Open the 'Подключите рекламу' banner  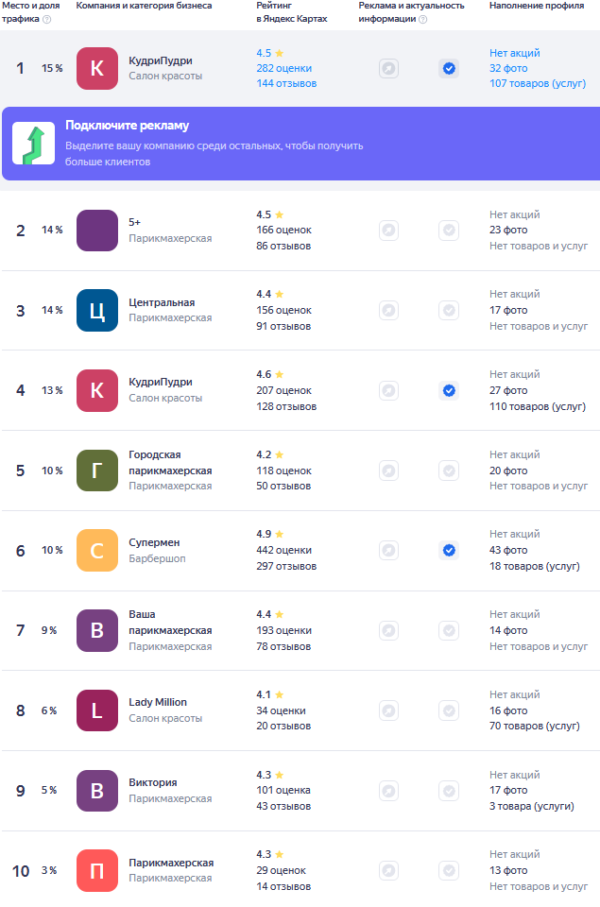click(300, 144)
